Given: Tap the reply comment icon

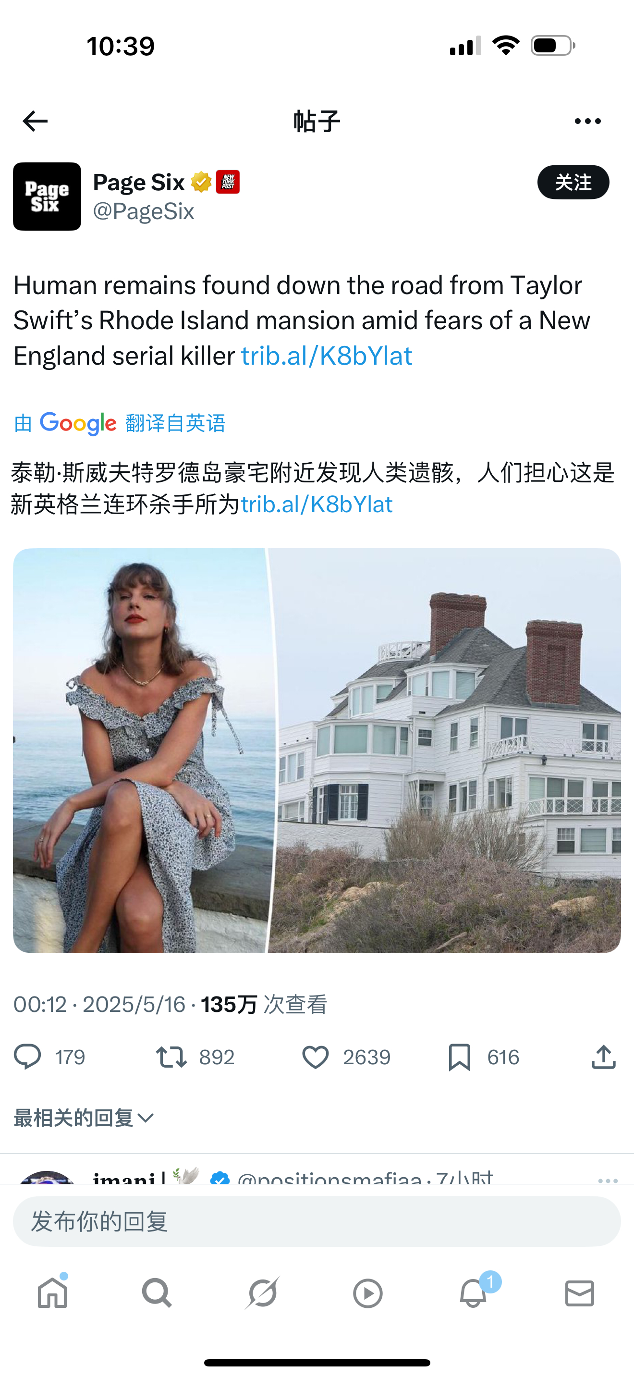Looking at the screenshot, I should [x=27, y=1057].
